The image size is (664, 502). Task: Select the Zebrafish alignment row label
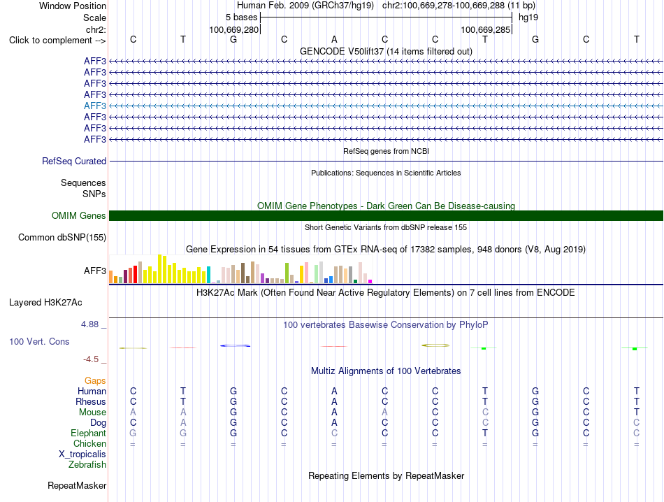(87, 465)
